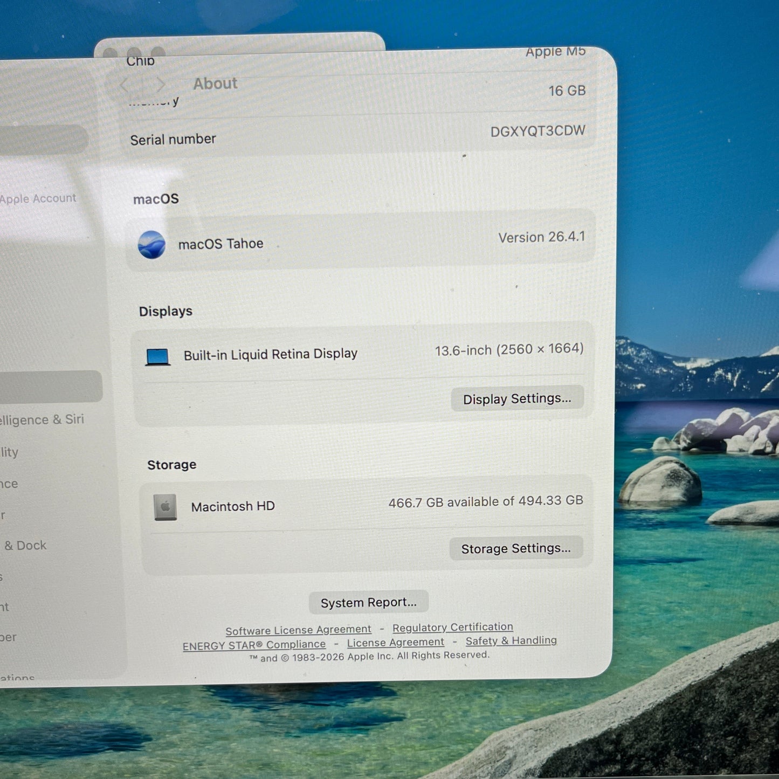Click the serial number DGXYQT3CDW

click(537, 132)
